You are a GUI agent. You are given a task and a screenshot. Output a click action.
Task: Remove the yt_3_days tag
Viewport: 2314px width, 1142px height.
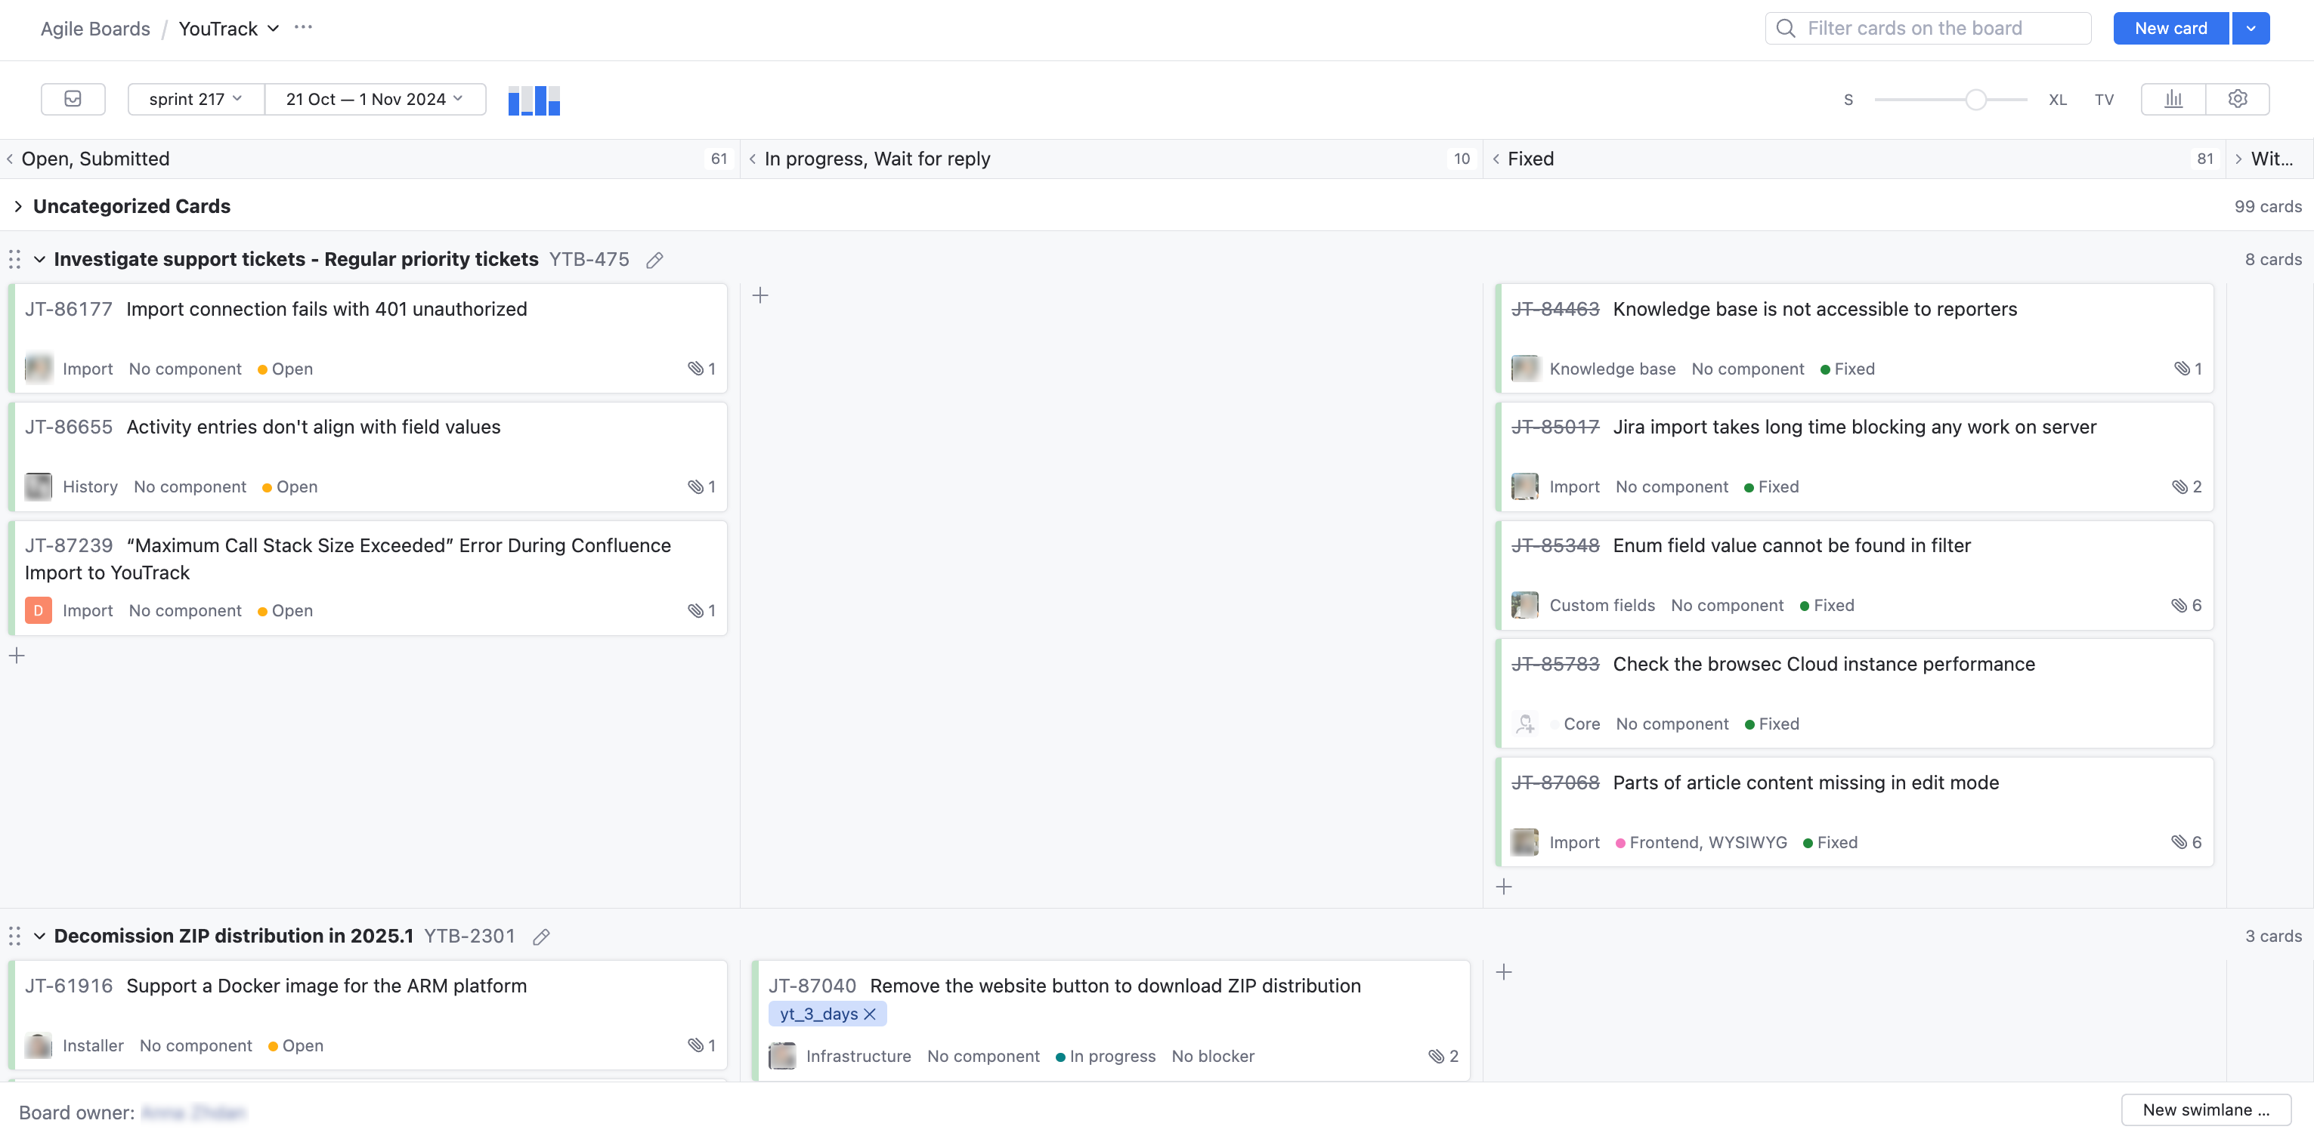pyautogui.click(x=870, y=1014)
